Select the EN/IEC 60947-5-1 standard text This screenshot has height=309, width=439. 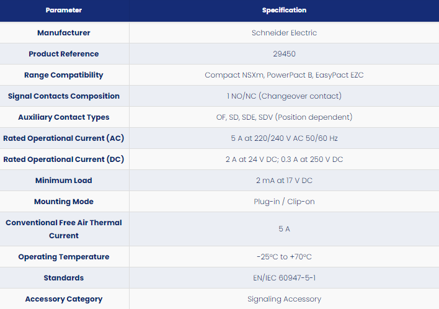pyautogui.click(x=284, y=278)
